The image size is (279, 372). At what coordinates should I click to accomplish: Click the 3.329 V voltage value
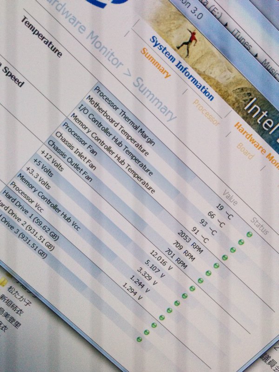147,276
